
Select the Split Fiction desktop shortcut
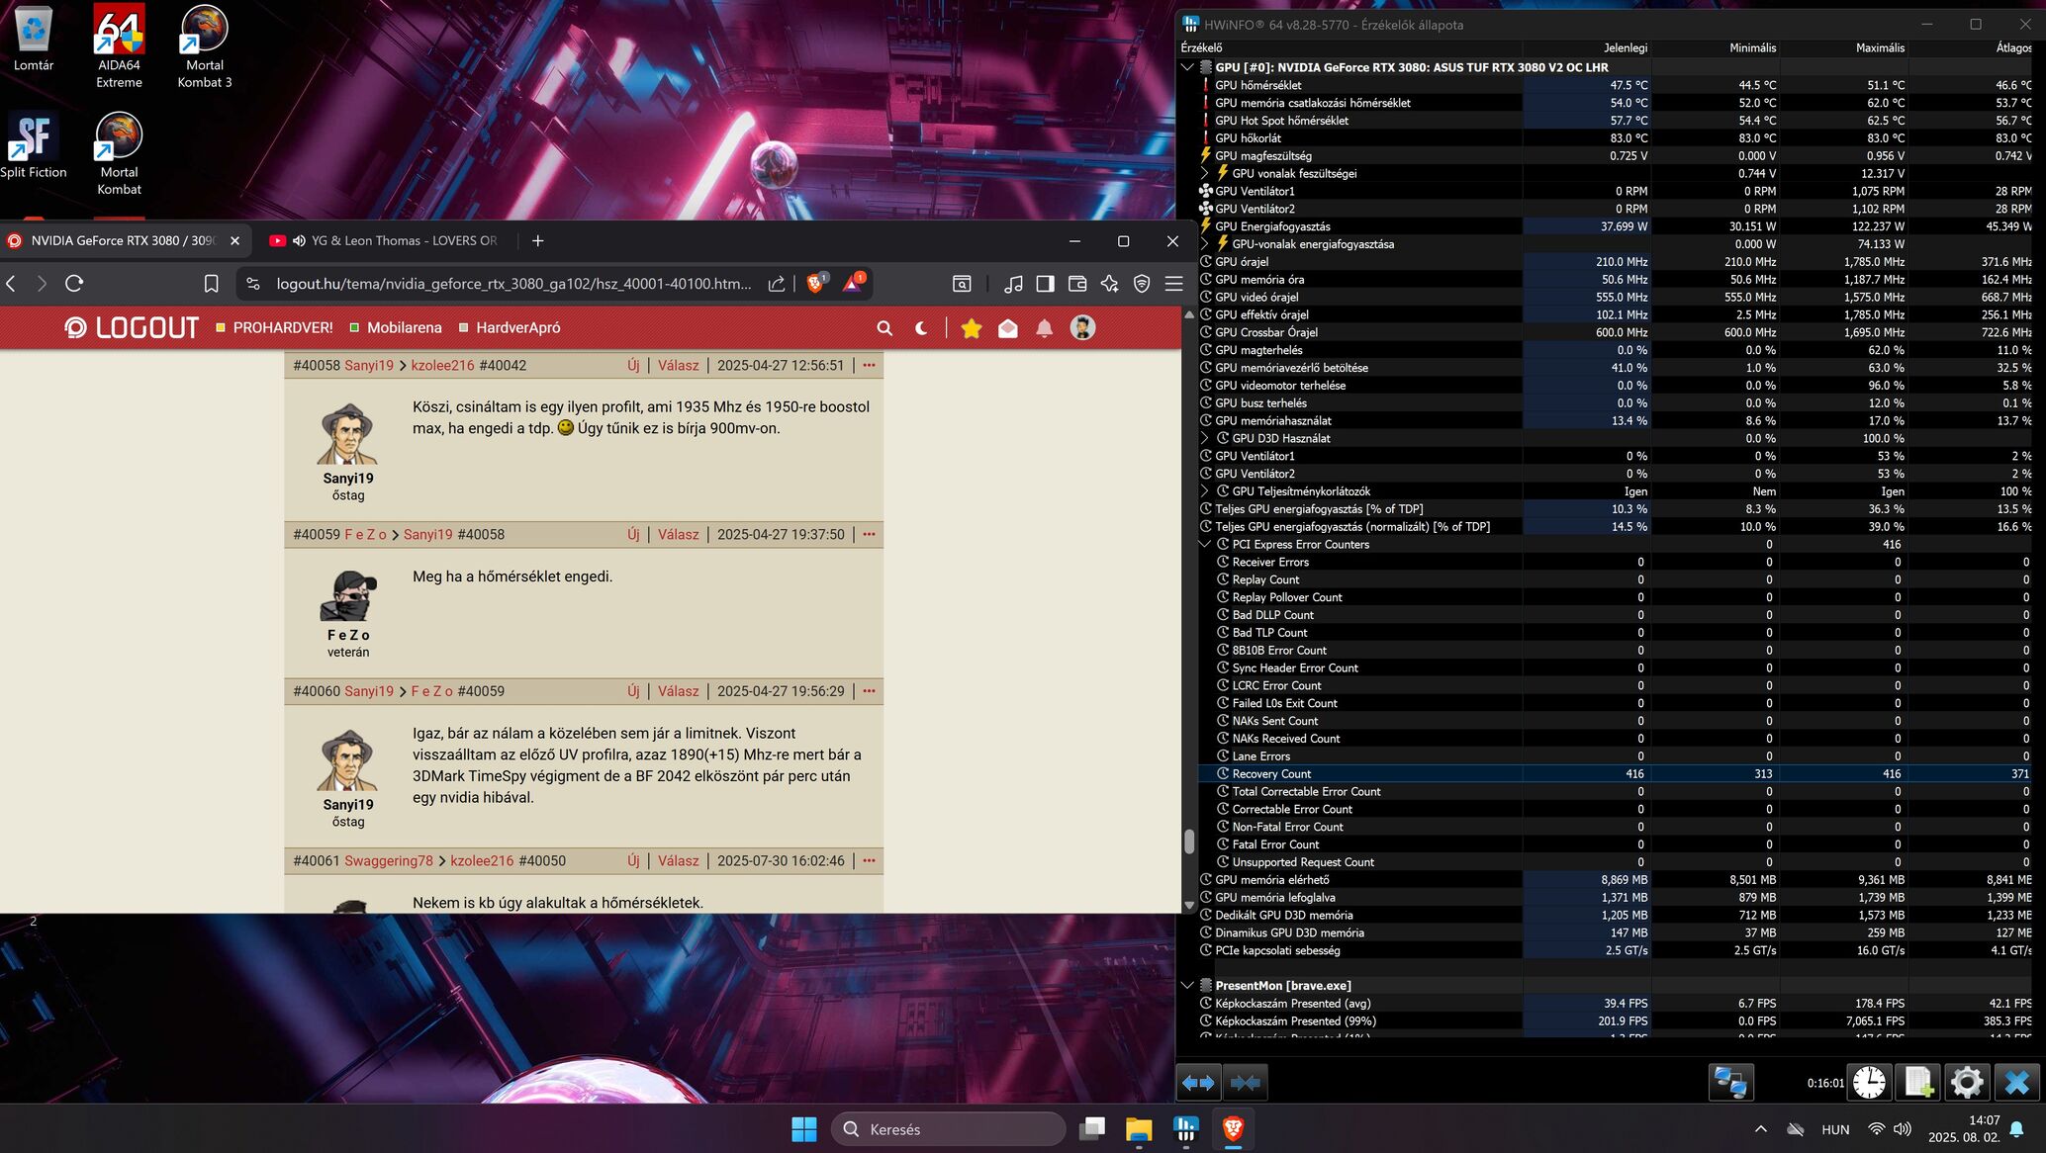click(34, 144)
